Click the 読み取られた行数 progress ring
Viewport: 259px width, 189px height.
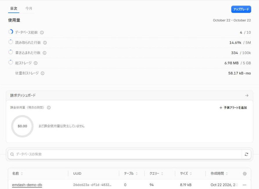pyautogui.click(x=10, y=42)
